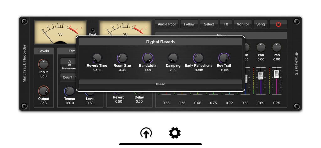The image size is (321, 148).
Task: Toggle the Follow button
Action: click(189, 24)
